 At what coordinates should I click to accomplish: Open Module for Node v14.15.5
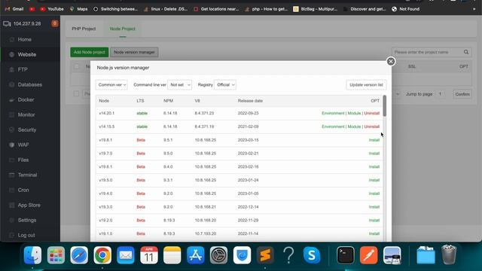click(354, 126)
